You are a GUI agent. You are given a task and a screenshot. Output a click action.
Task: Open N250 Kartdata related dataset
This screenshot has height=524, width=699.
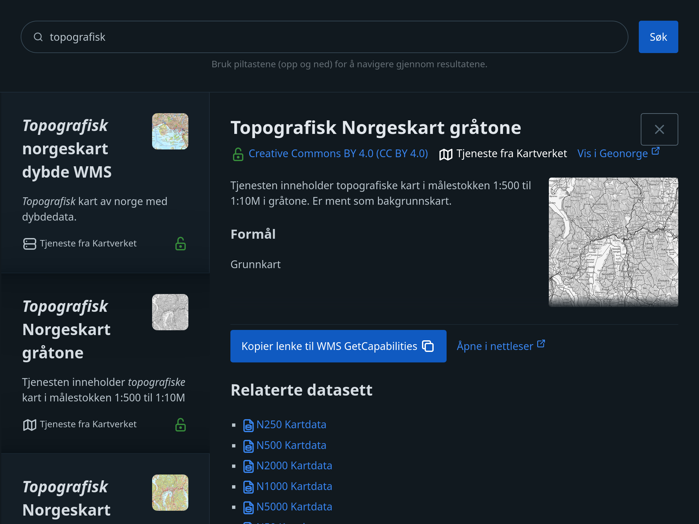(291, 424)
